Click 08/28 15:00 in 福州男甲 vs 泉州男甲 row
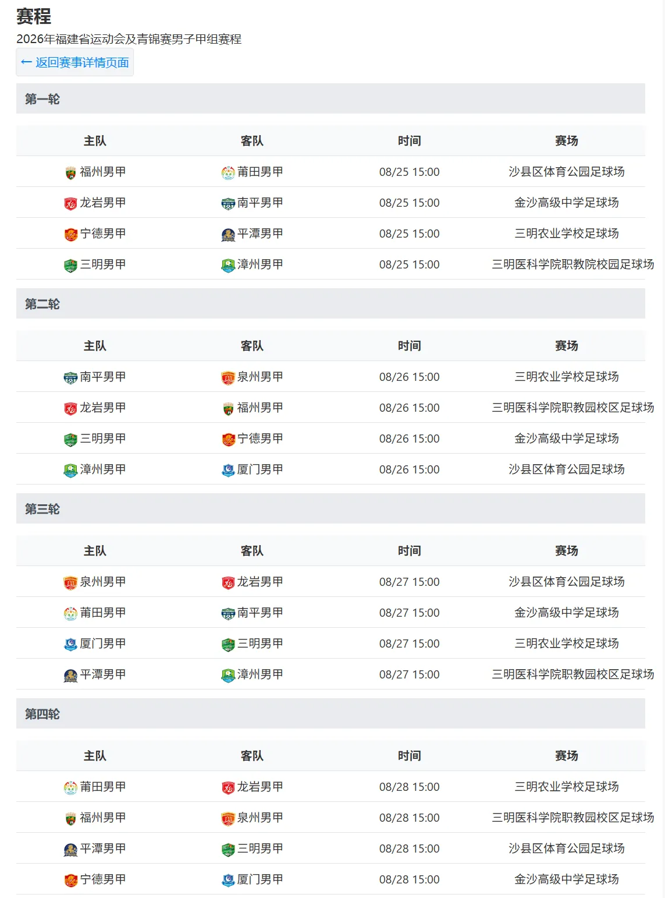The height and width of the screenshot is (898, 665). tap(410, 818)
